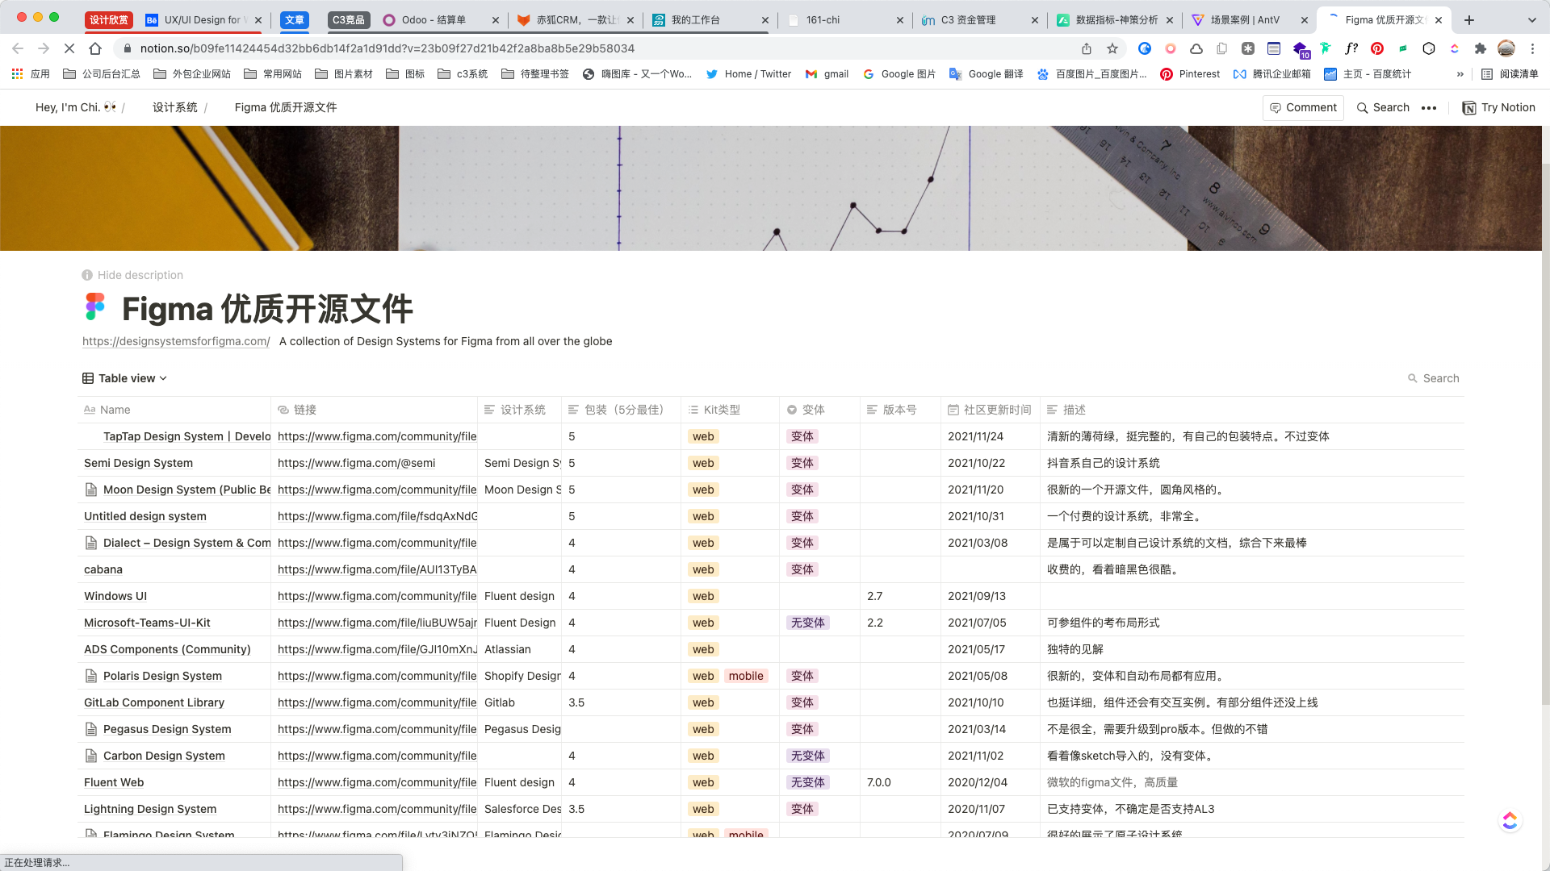1550x871 pixels.
Task: Open the Windows UI row name
Action: pos(115,596)
